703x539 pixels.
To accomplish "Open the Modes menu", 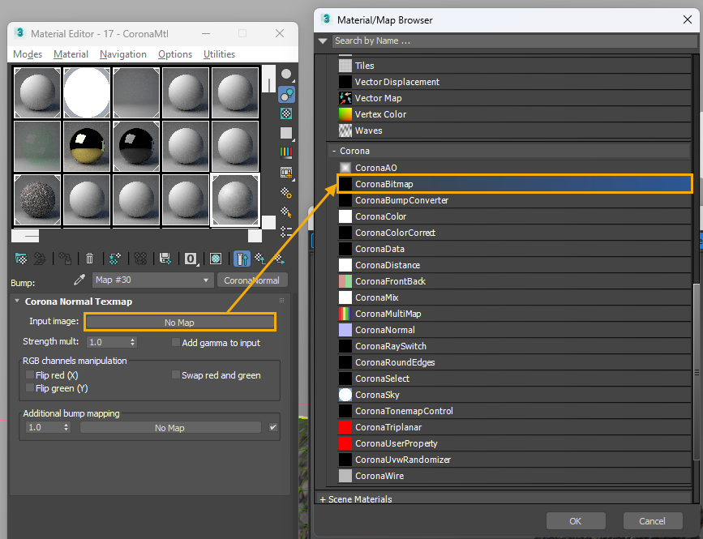I will coord(28,54).
